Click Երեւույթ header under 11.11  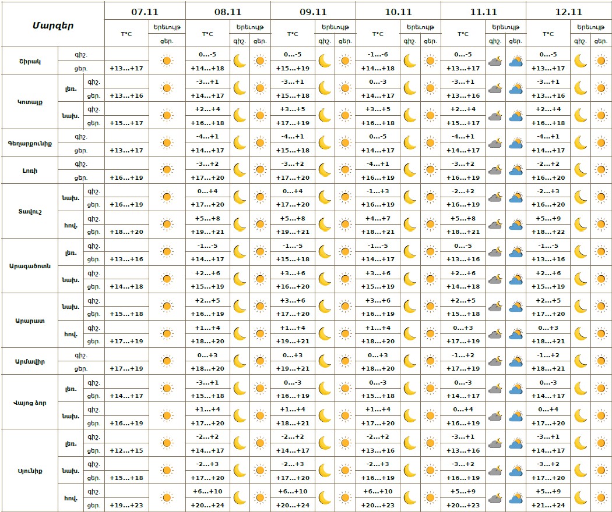pyautogui.click(x=505, y=27)
